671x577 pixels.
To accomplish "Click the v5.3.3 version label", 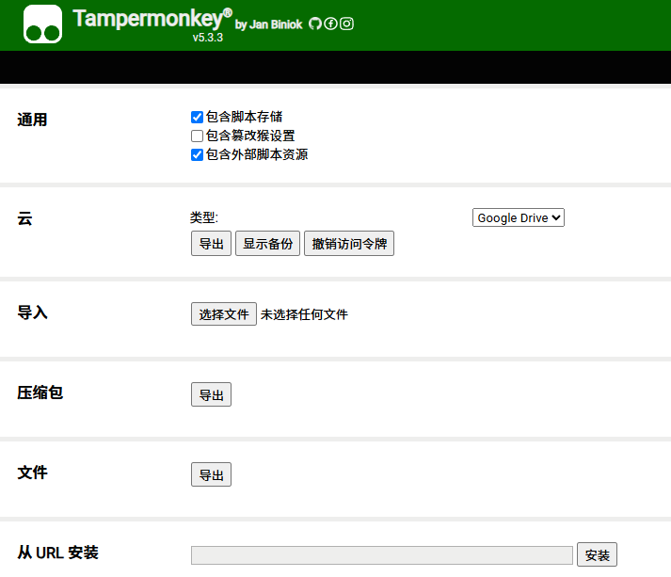I will point(207,39).
